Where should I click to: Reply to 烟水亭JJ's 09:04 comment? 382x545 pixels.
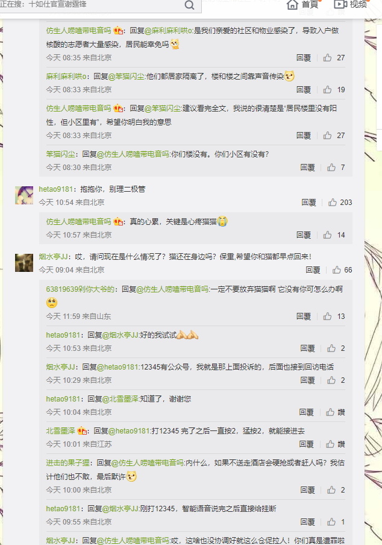pyautogui.click(x=313, y=269)
